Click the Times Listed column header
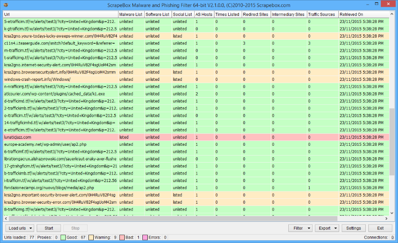This screenshot has height=243, width=398. [228, 15]
